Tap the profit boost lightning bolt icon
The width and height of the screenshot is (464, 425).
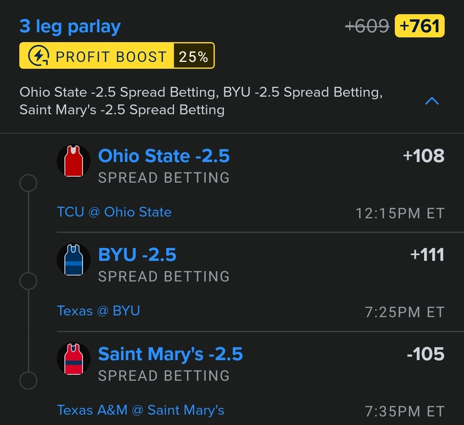[39, 55]
